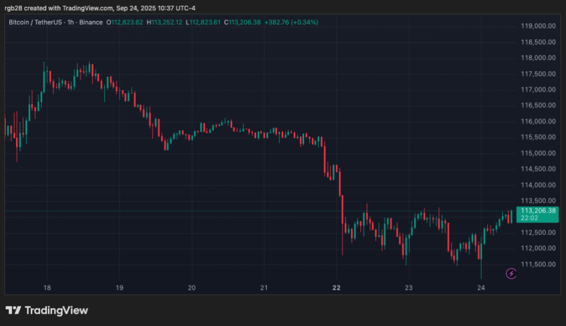Click the candle countdown timer 22:02
The image size is (566, 326).
[530, 218]
